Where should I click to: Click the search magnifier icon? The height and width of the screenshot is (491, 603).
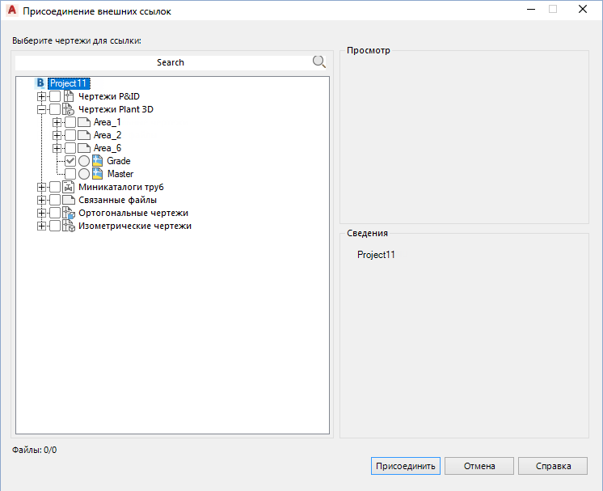[x=318, y=61]
